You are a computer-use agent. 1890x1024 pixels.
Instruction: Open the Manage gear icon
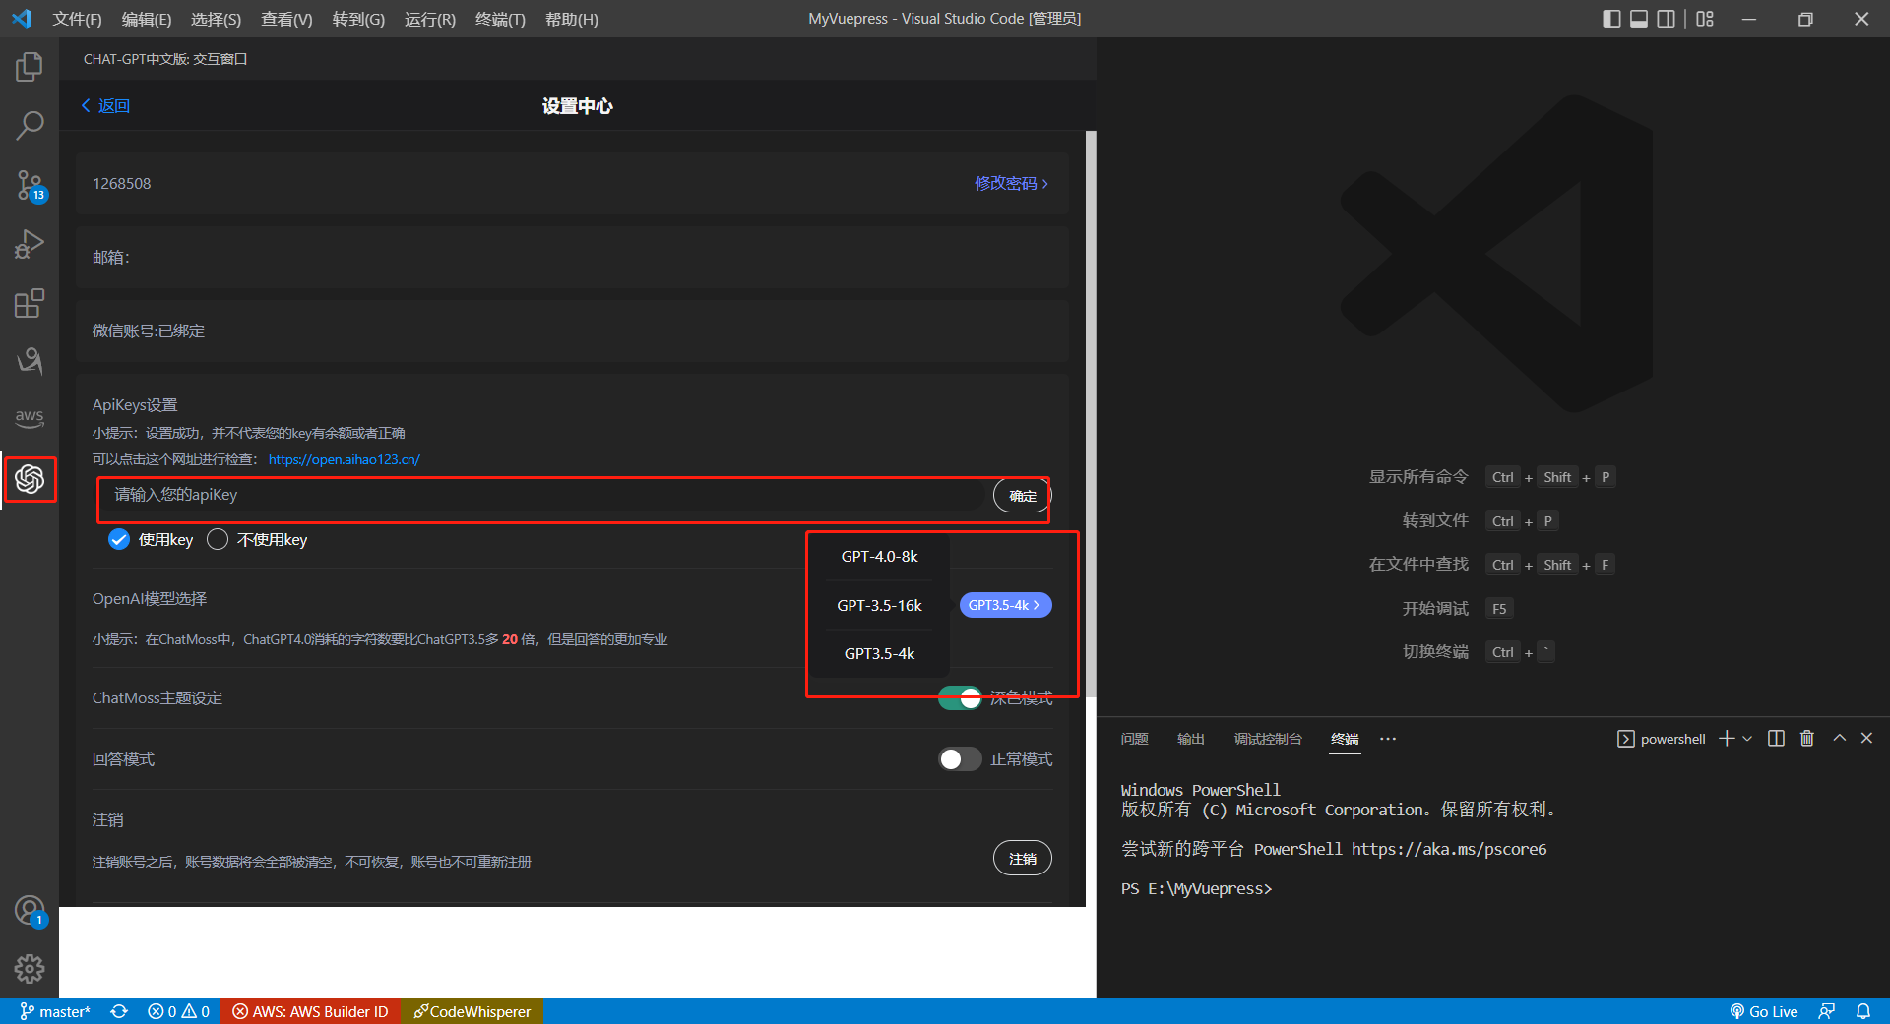[x=30, y=969]
